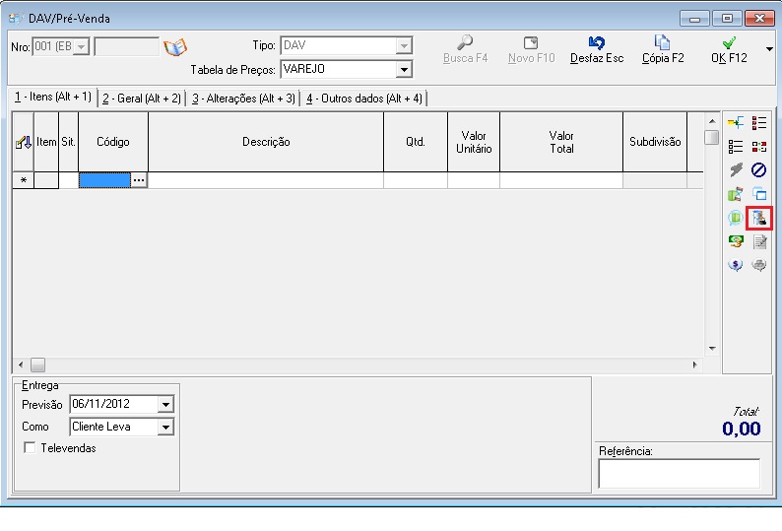Switch to the 1 - Itens tab
The height and width of the screenshot is (531, 782).
[53, 97]
